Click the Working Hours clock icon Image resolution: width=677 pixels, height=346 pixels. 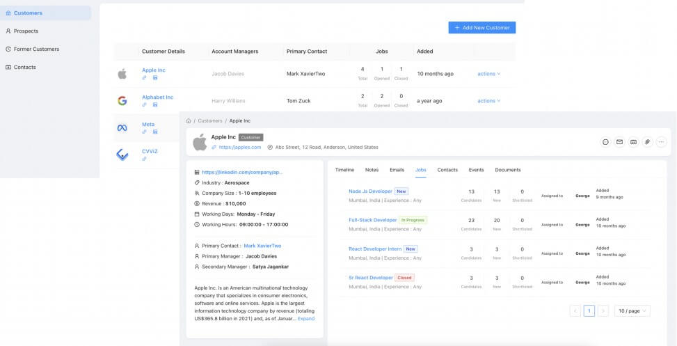tap(198, 225)
